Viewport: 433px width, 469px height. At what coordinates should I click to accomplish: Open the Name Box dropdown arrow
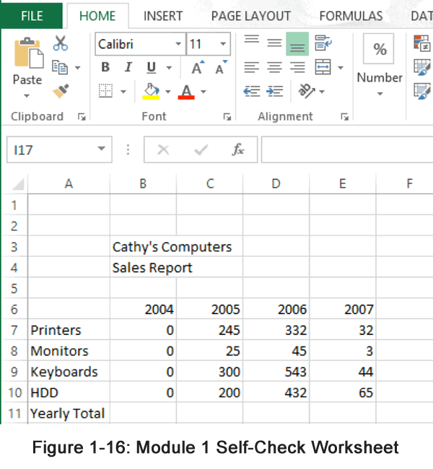click(101, 150)
